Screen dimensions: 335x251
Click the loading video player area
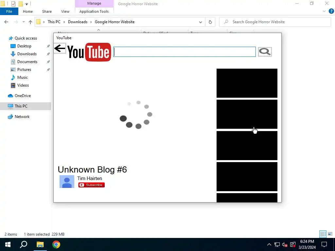click(136, 115)
